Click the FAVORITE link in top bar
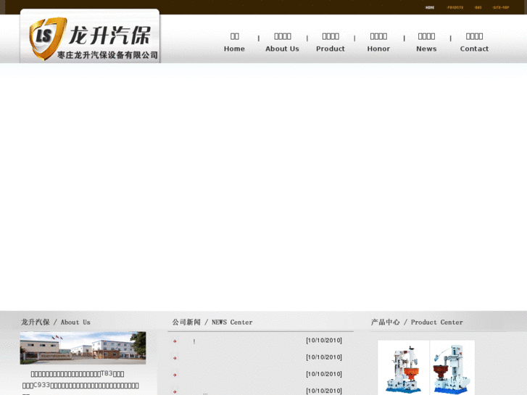This screenshot has height=395, width=527. [x=455, y=7]
